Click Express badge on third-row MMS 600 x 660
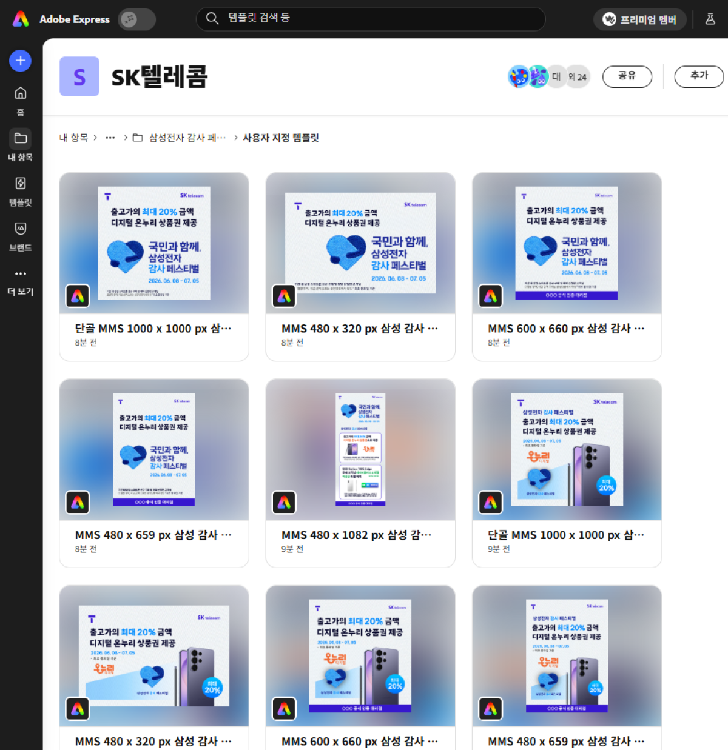The width and height of the screenshot is (728, 750). tap(284, 708)
